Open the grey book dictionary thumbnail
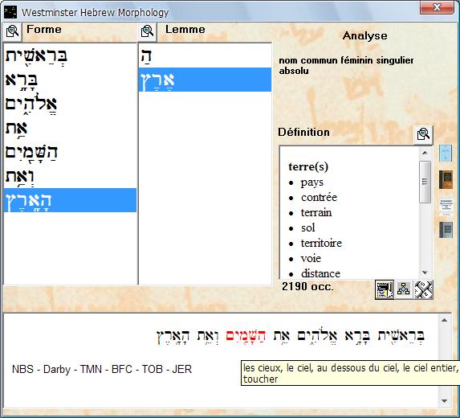 pos(446,230)
